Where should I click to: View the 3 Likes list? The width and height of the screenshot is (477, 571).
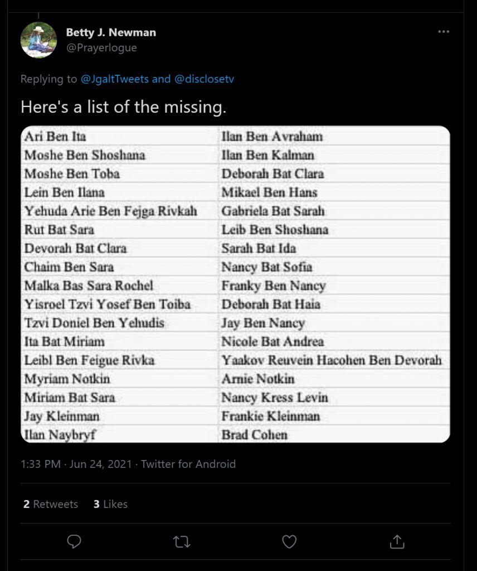point(110,504)
